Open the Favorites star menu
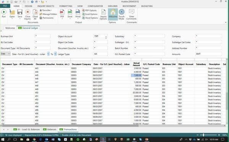This screenshot has width=229, height=142. pyautogui.click(x=46, y=10)
